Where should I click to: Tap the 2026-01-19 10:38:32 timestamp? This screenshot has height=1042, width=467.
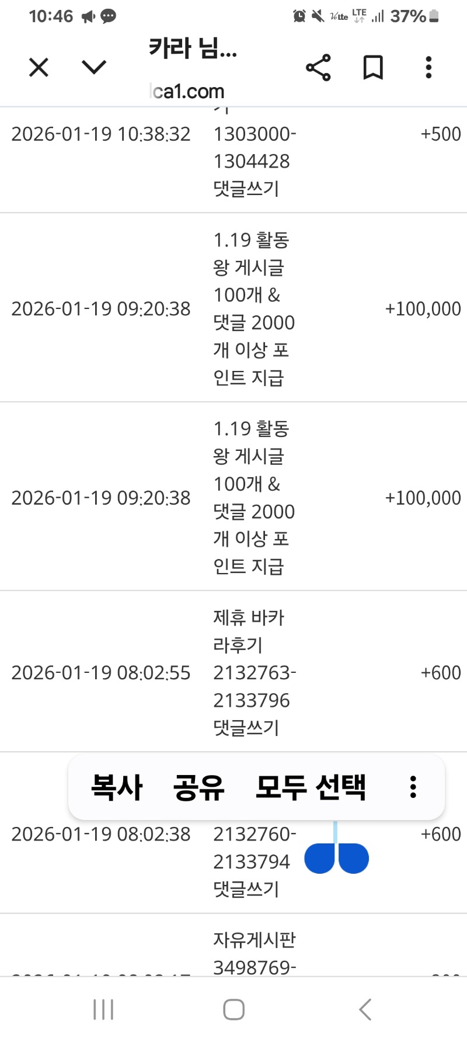click(x=101, y=134)
